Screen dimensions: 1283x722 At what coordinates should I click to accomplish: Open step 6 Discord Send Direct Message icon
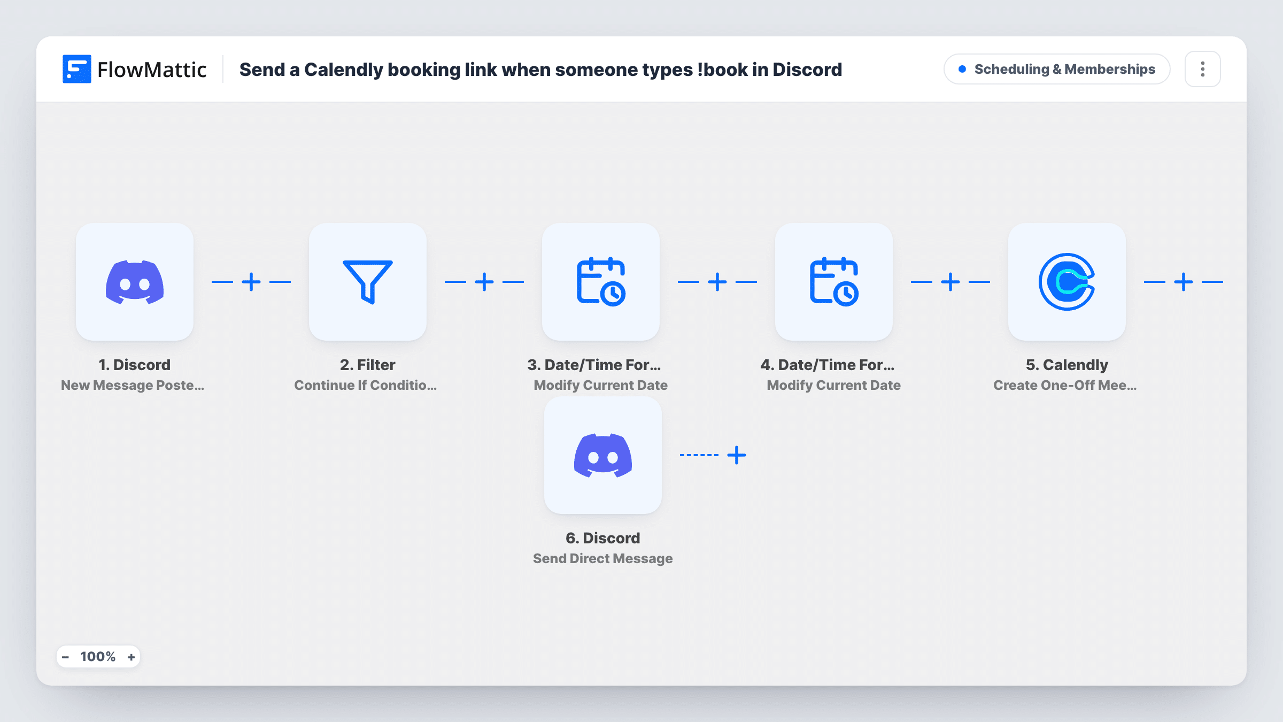(603, 455)
